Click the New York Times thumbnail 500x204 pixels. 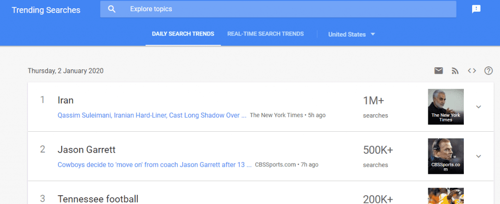click(x=445, y=107)
